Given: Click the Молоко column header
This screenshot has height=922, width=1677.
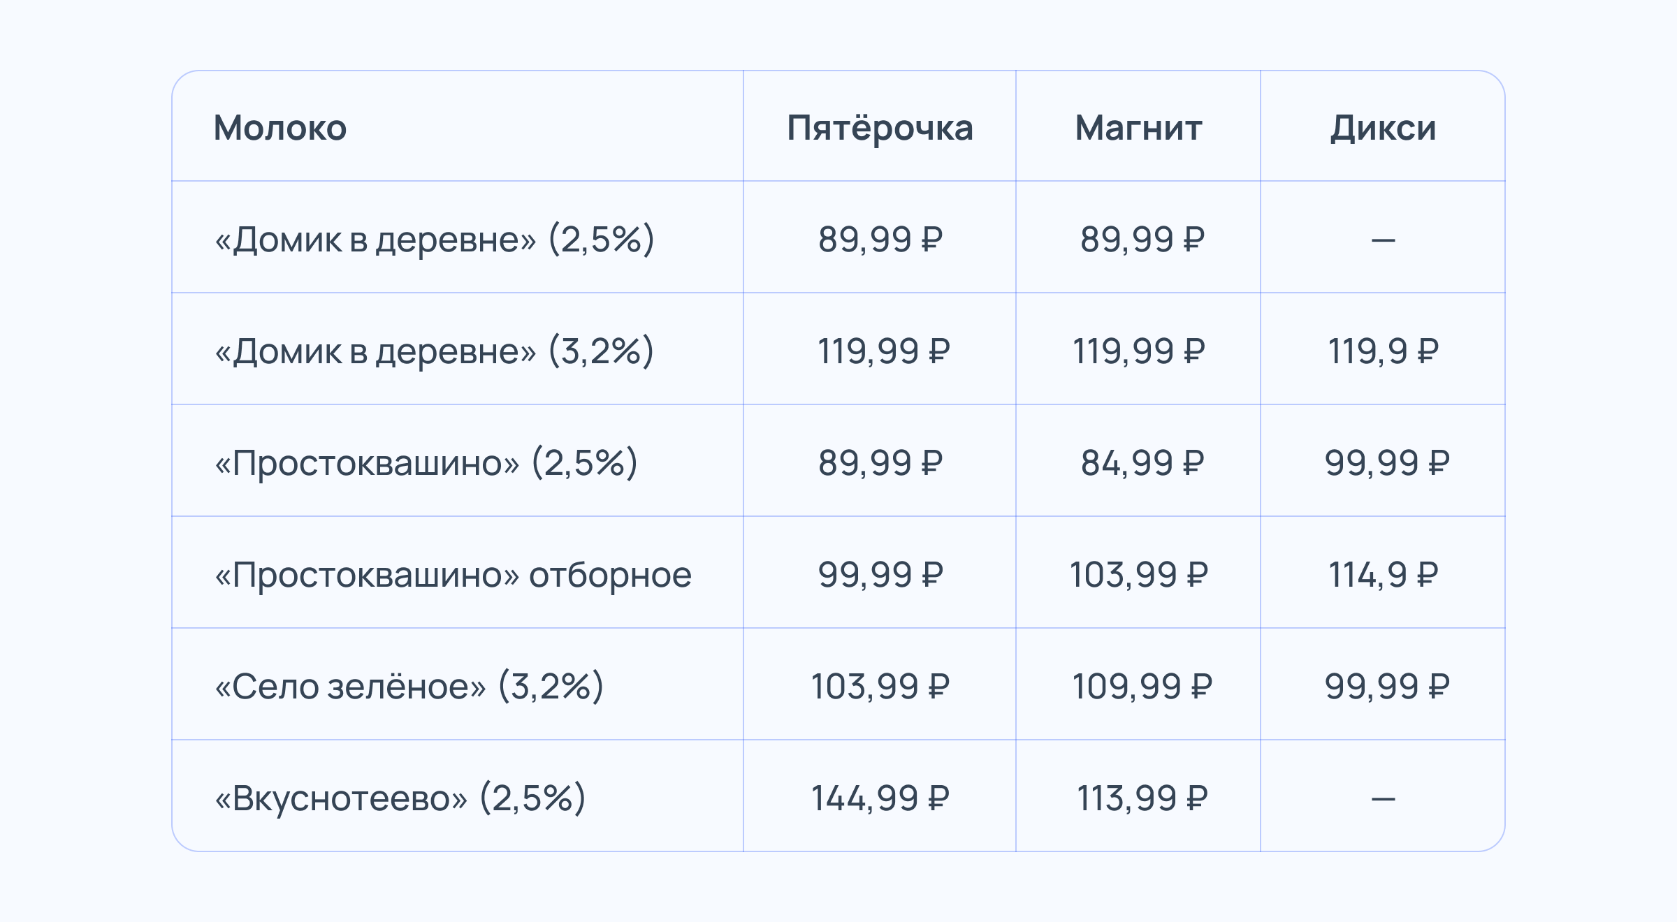Looking at the screenshot, I should (x=280, y=128).
